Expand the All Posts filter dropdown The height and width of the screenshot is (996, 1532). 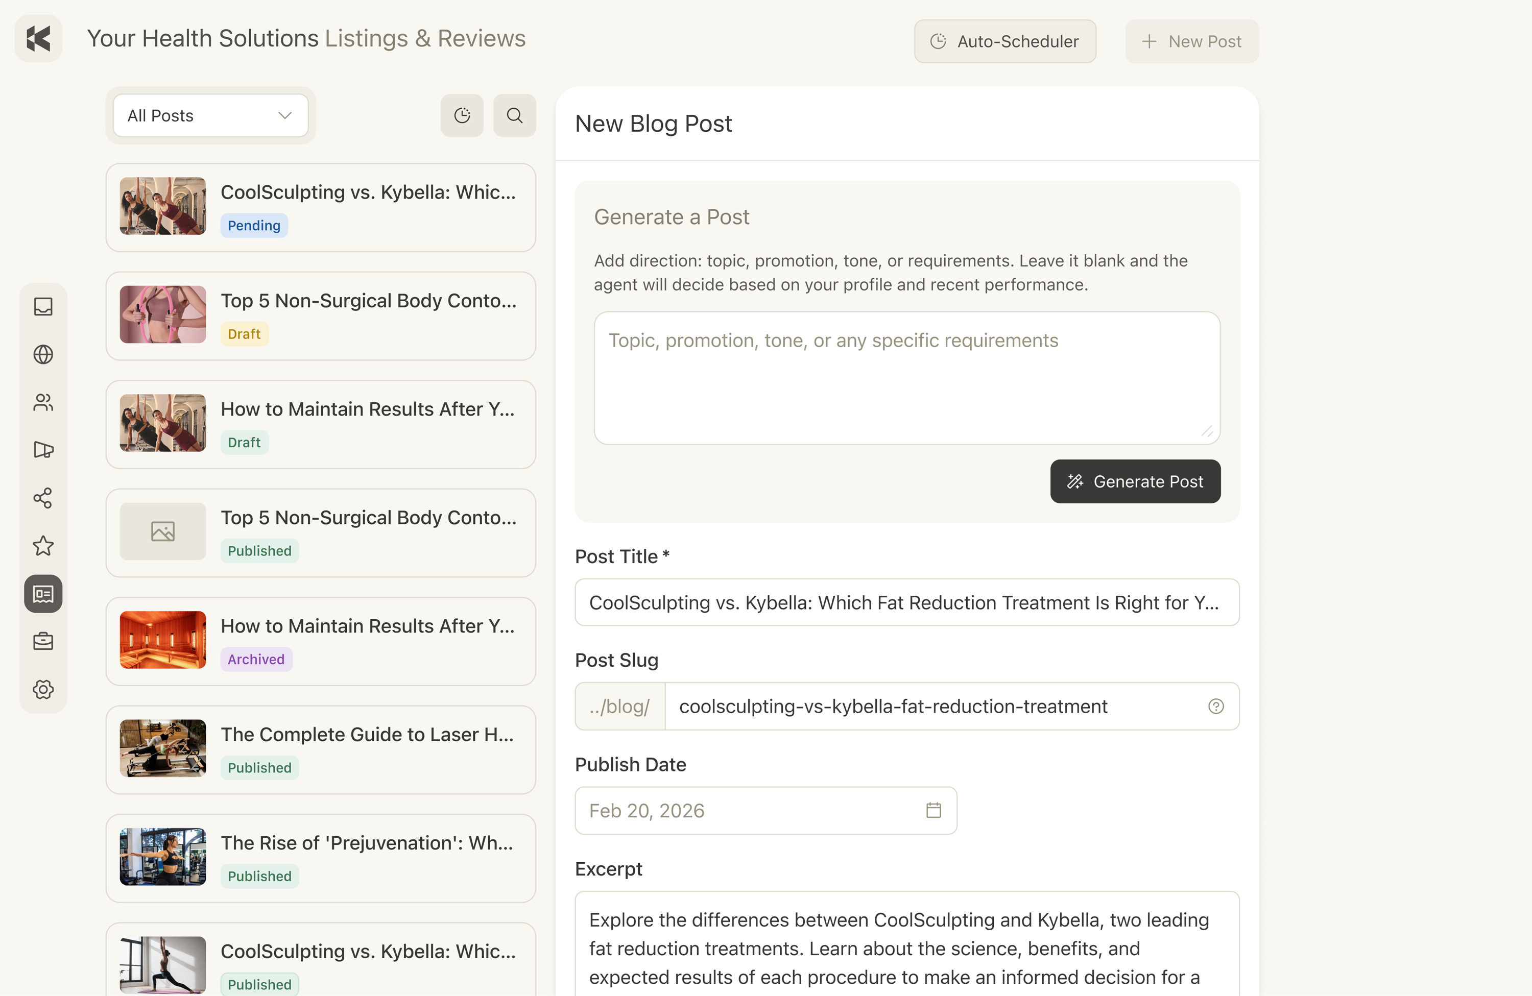pos(210,116)
